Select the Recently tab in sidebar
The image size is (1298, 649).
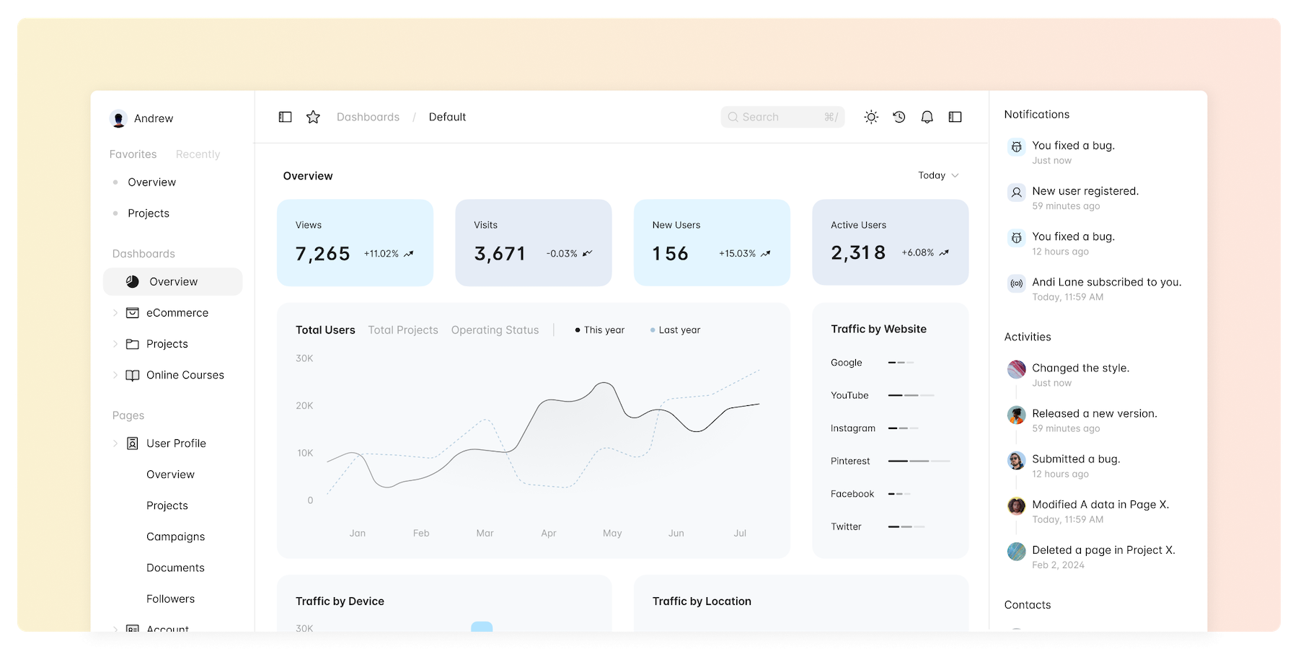[x=198, y=154]
